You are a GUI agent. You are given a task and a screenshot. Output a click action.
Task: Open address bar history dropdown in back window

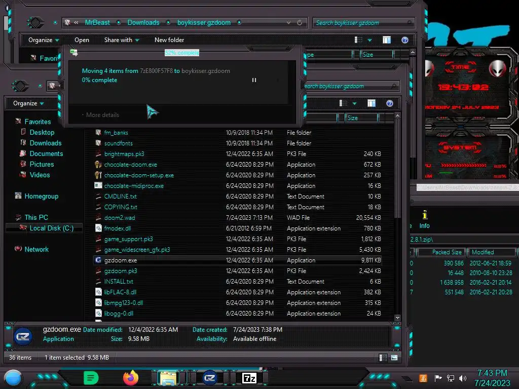coord(288,22)
